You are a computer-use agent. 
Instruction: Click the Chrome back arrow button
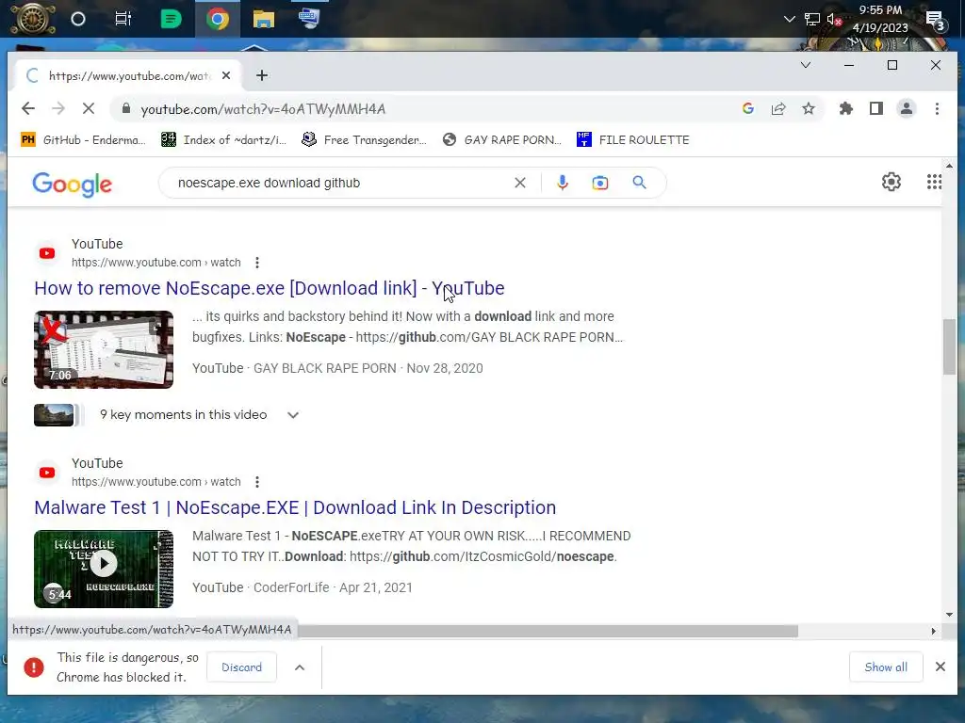point(27,109)
